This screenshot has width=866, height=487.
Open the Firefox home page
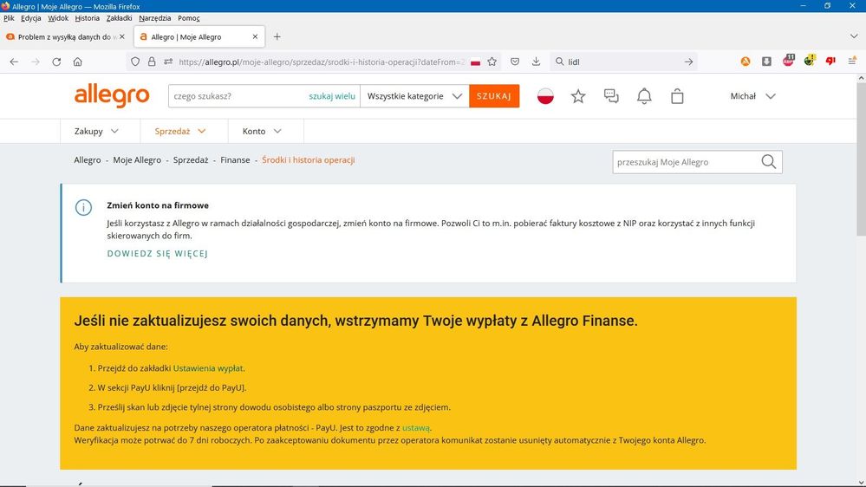77,62
